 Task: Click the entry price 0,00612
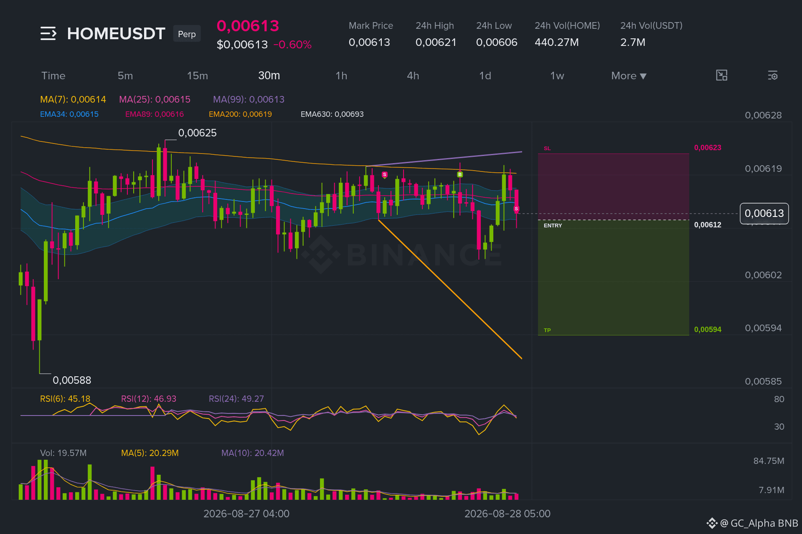(x=708, y=225)
